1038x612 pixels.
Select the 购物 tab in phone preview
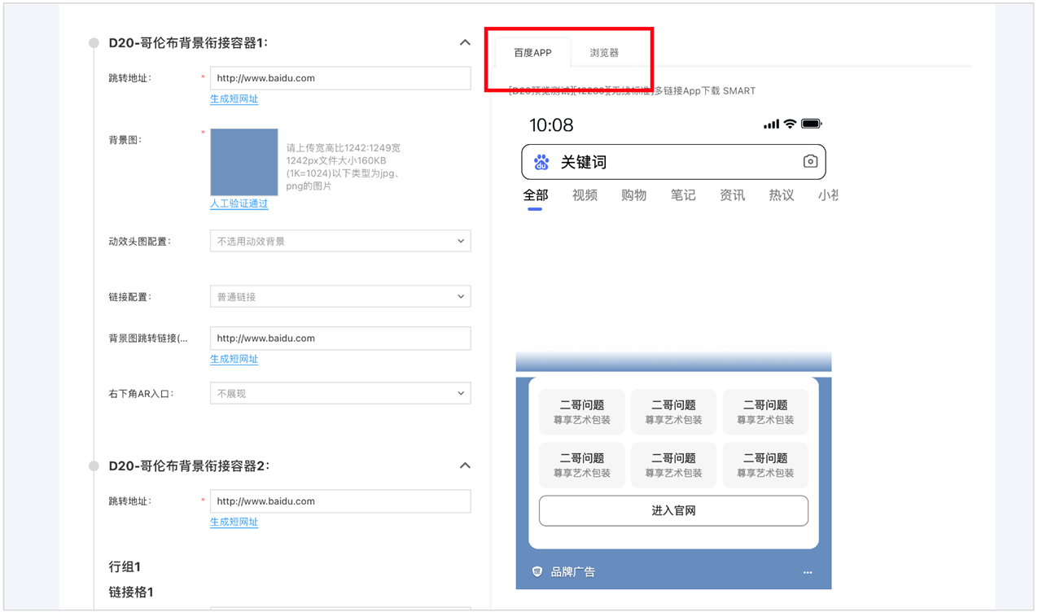(x=633, y=195)
